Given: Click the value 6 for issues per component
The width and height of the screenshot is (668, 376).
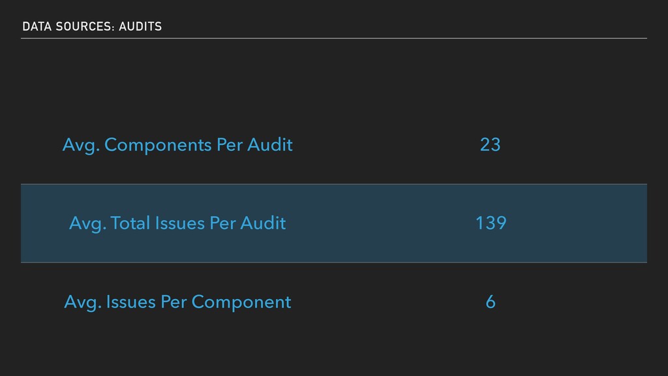Looking at the screenshot, I should click(491, 302).
